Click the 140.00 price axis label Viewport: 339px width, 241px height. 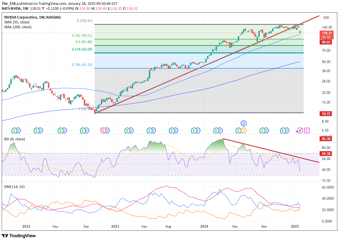(x=327, y=27)
